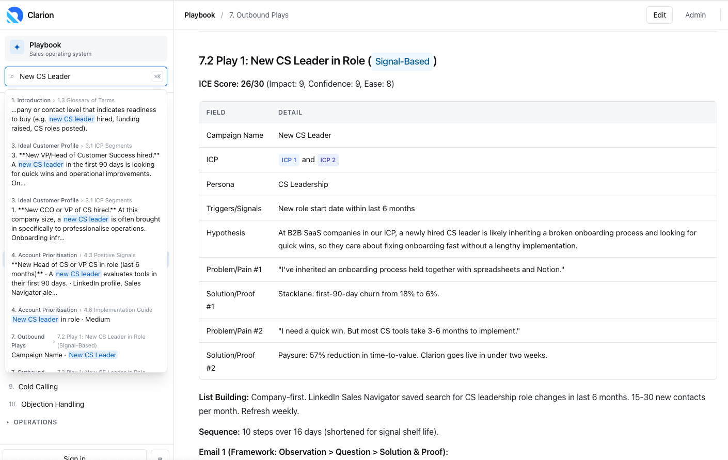Click 'New role start date within last 6 months'

[x=346, y=209]
